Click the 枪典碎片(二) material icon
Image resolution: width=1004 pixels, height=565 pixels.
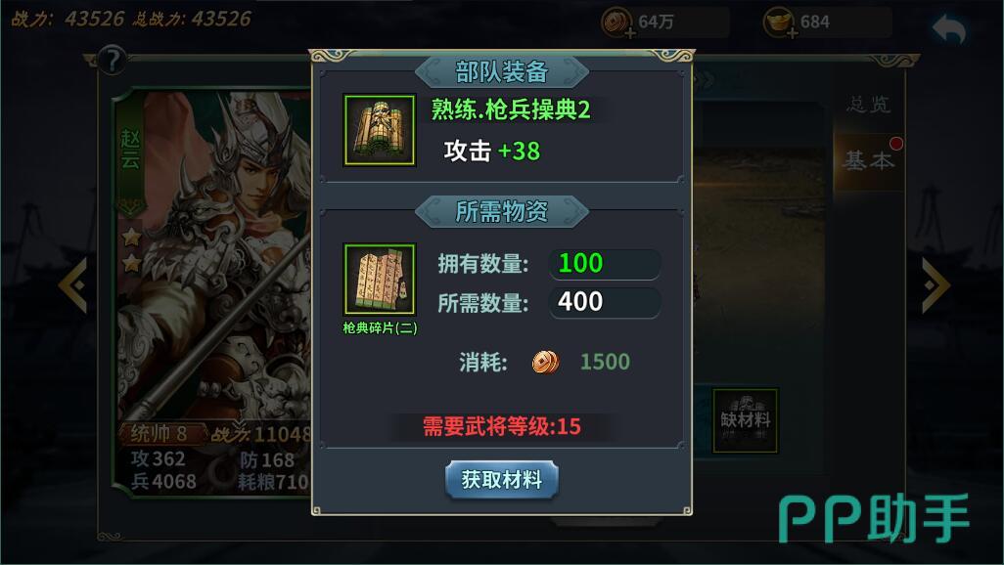(x=380, y=279)
